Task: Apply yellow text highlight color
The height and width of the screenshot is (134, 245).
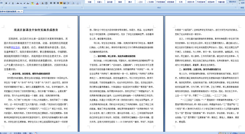Action: point(33,3)
